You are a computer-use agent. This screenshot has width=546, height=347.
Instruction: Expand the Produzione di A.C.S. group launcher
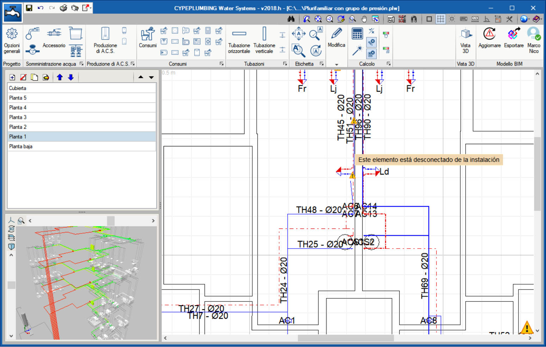click(x=133, y=64)
